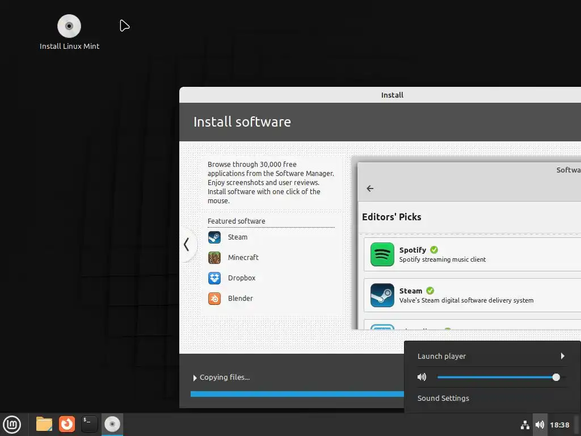Click the Browse through 30,000 free applications paragraph
The width and height of the screenshot is (581, 436).
271,182
